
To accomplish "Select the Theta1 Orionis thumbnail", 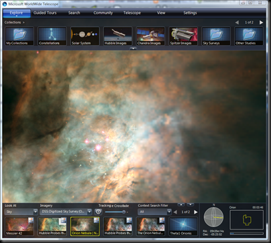I will [183, 226].
